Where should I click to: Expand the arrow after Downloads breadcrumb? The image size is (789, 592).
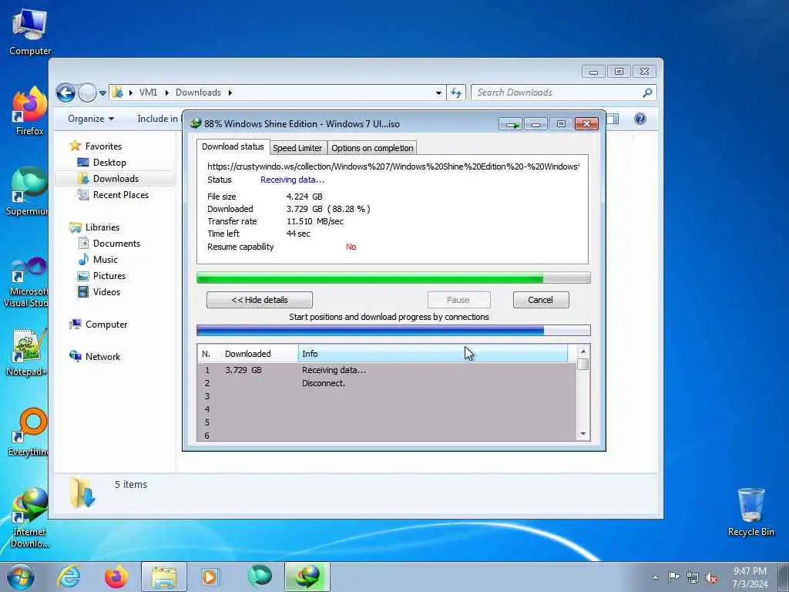(230, 92)
